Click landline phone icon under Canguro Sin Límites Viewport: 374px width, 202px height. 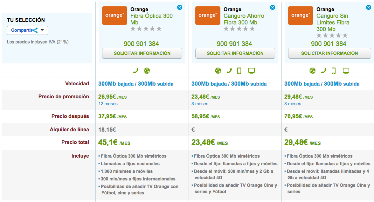point(324,71)
